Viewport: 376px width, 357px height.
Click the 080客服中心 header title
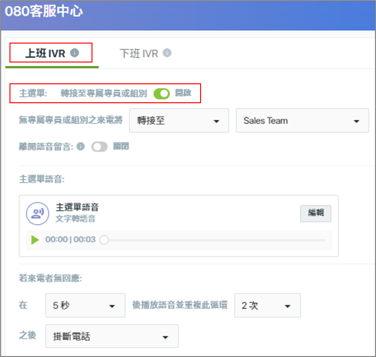pyautogui.click(x=44, y=11)
